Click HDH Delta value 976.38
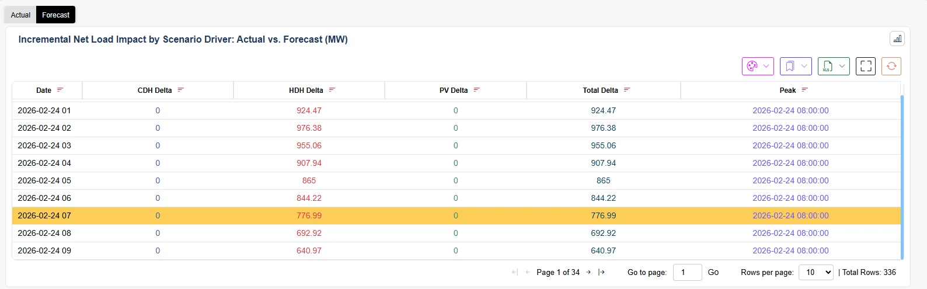This screenshot has width=927, height=289. [309, 128]
